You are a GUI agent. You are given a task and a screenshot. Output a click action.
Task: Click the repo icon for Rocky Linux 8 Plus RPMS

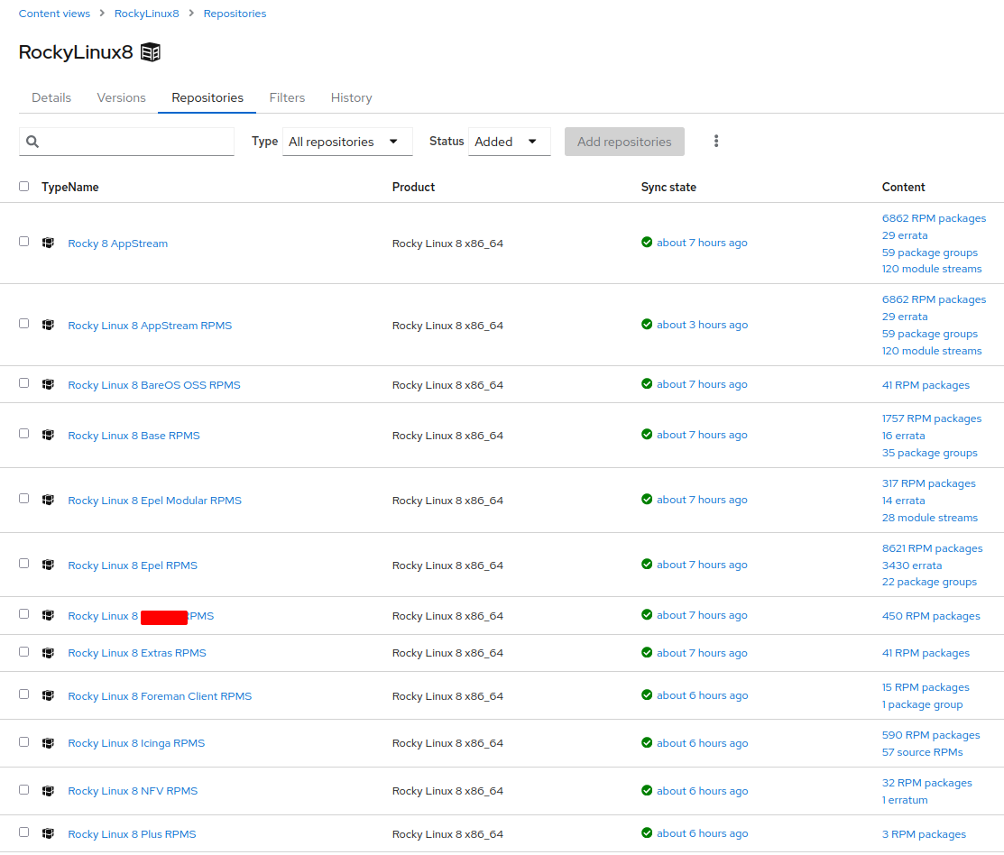click(x=48, y=833)
